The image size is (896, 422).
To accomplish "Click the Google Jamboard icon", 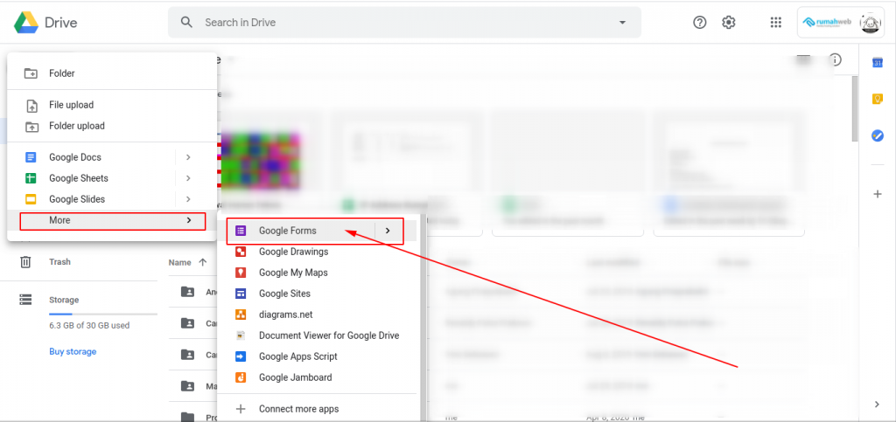I will (x=241, y=377).
